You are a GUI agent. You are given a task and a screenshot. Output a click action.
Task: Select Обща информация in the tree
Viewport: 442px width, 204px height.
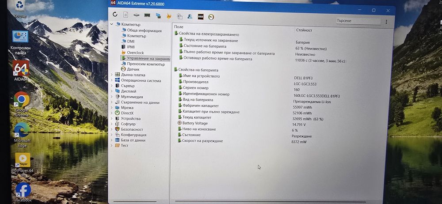pos(145,30)
